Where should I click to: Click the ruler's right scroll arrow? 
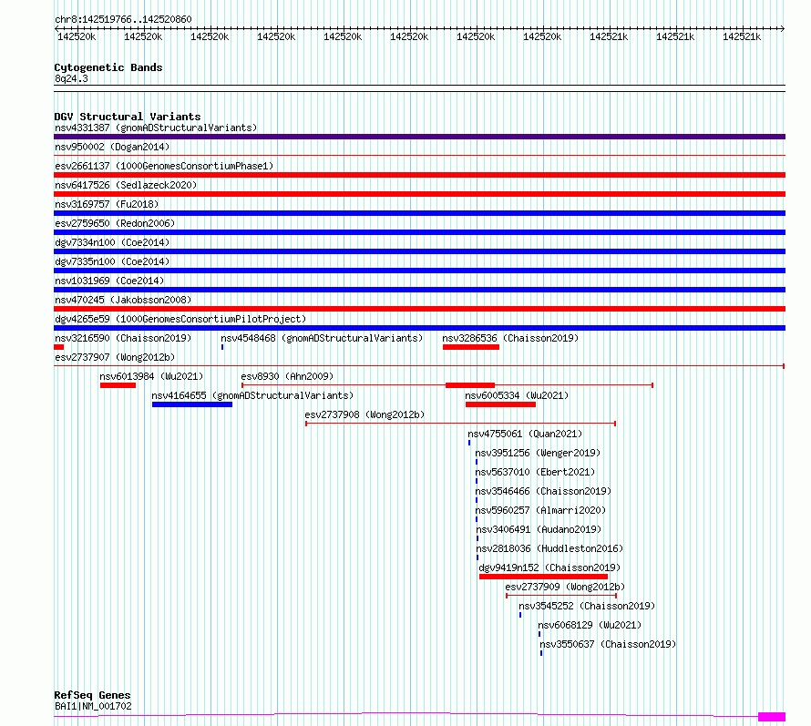783,28
